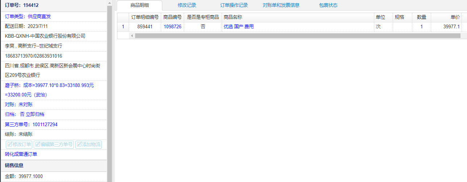
Task: Click the 李爽, 高新支行--世纪城支行 text
Action: click(x=34, y=46)
